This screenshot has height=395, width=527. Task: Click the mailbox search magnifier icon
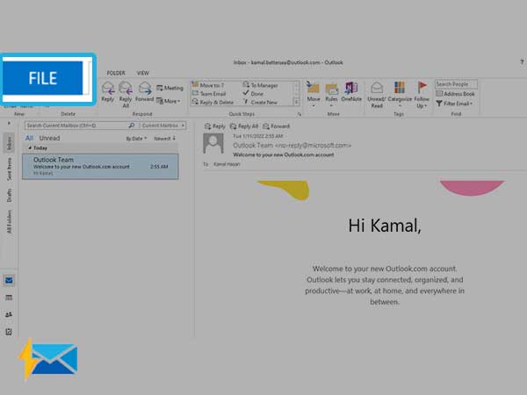(x=132, y=126)
